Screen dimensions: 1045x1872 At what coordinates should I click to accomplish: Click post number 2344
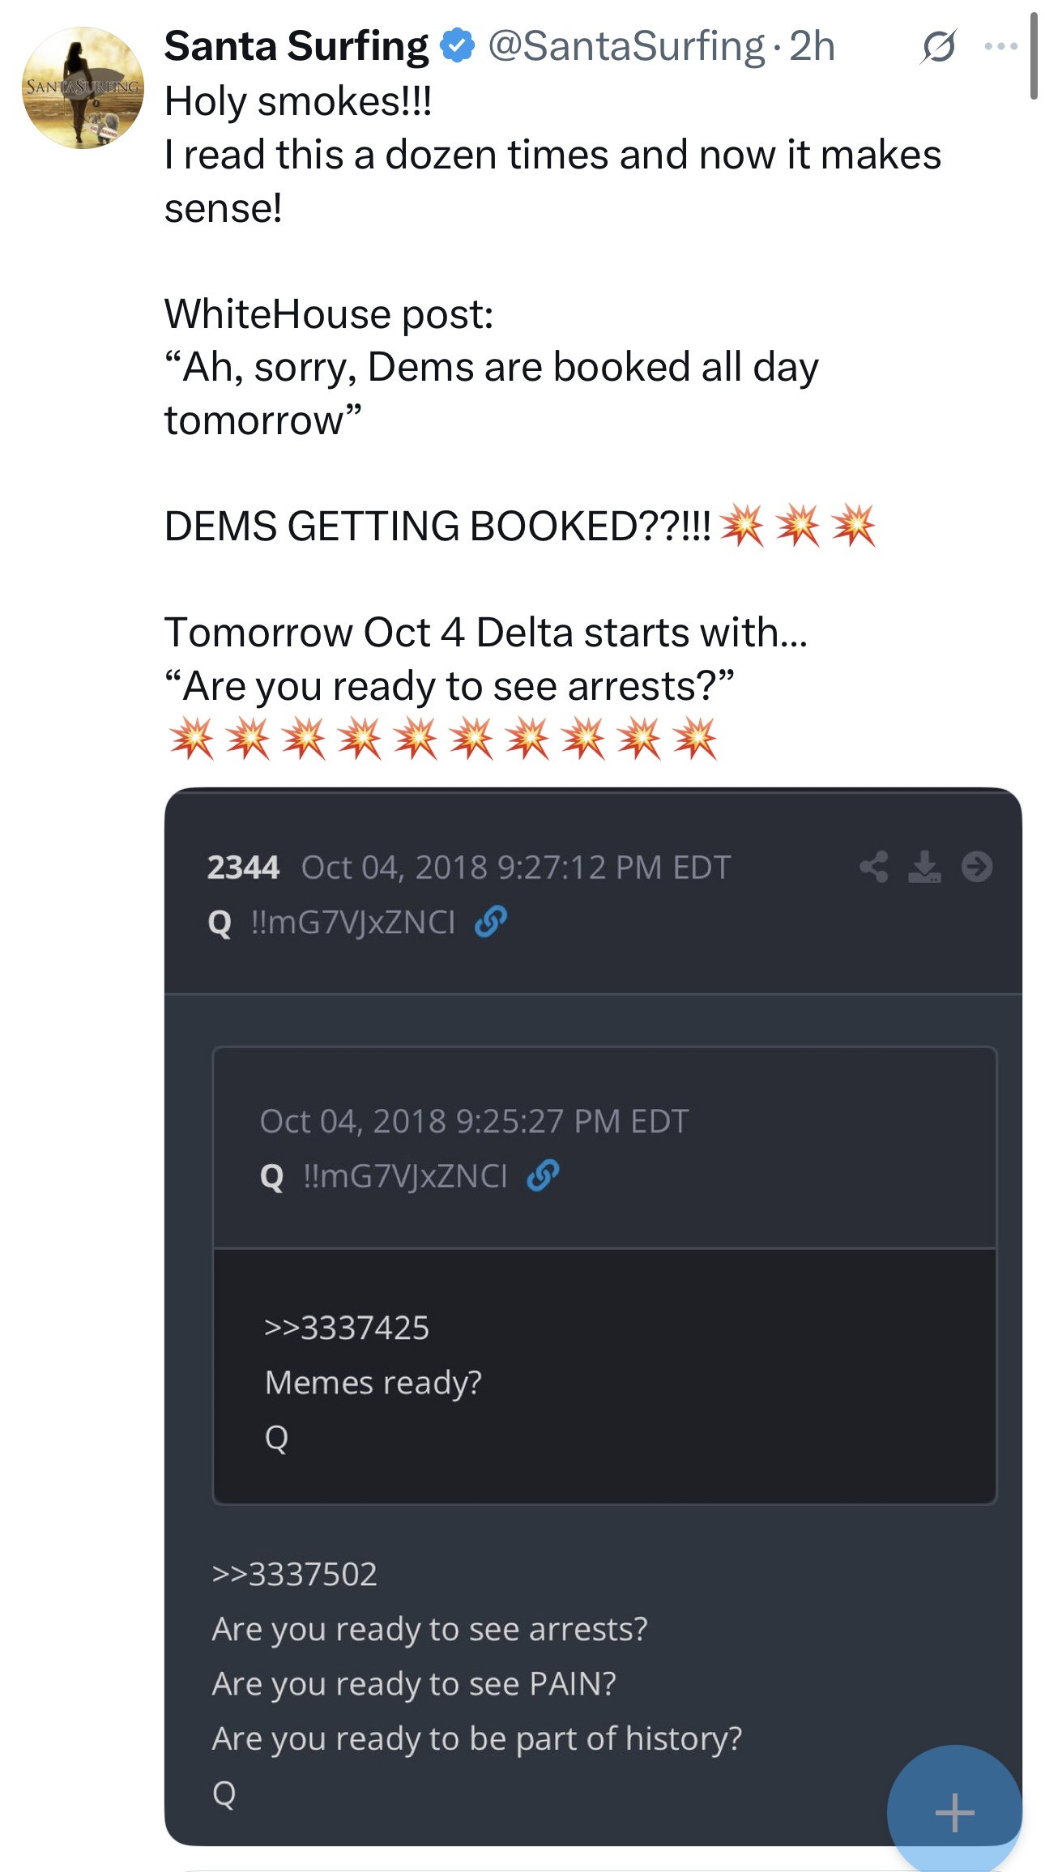243,868
